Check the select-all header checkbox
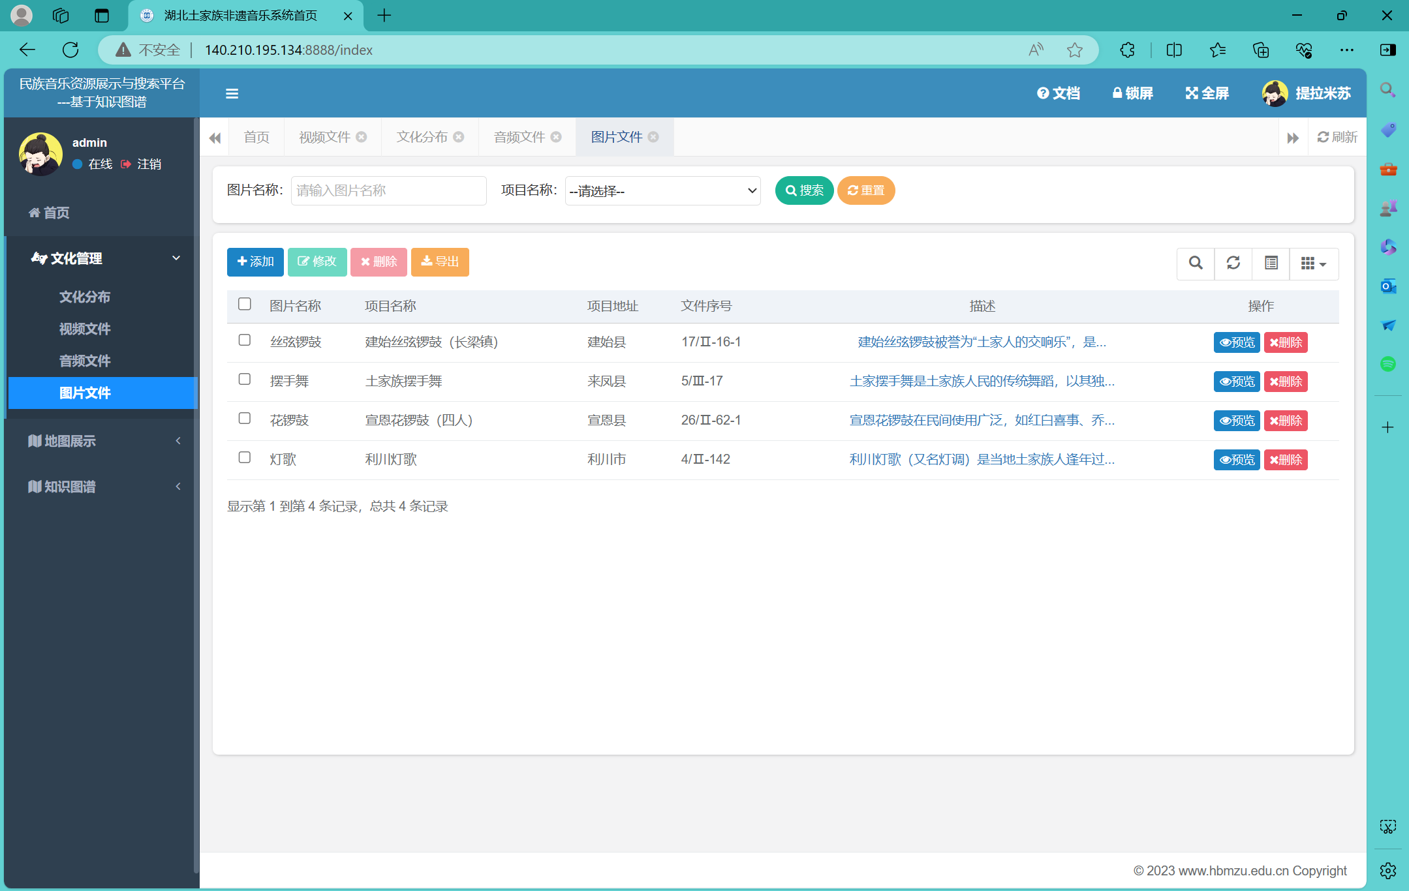The height and width of the screenshot is (891, 1409). click(245, 304)
